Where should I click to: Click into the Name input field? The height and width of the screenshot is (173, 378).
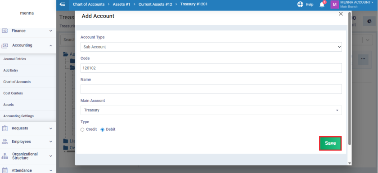[211, 89]
